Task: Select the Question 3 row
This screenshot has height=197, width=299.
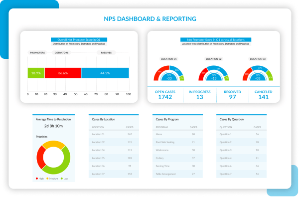Action: point(241,150)
